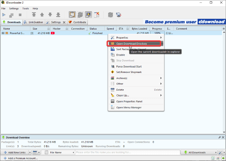This screenshot has height=161, width=226.
Task: Click the wrench icon in Download Overview
Action: [x=220, y=137]
